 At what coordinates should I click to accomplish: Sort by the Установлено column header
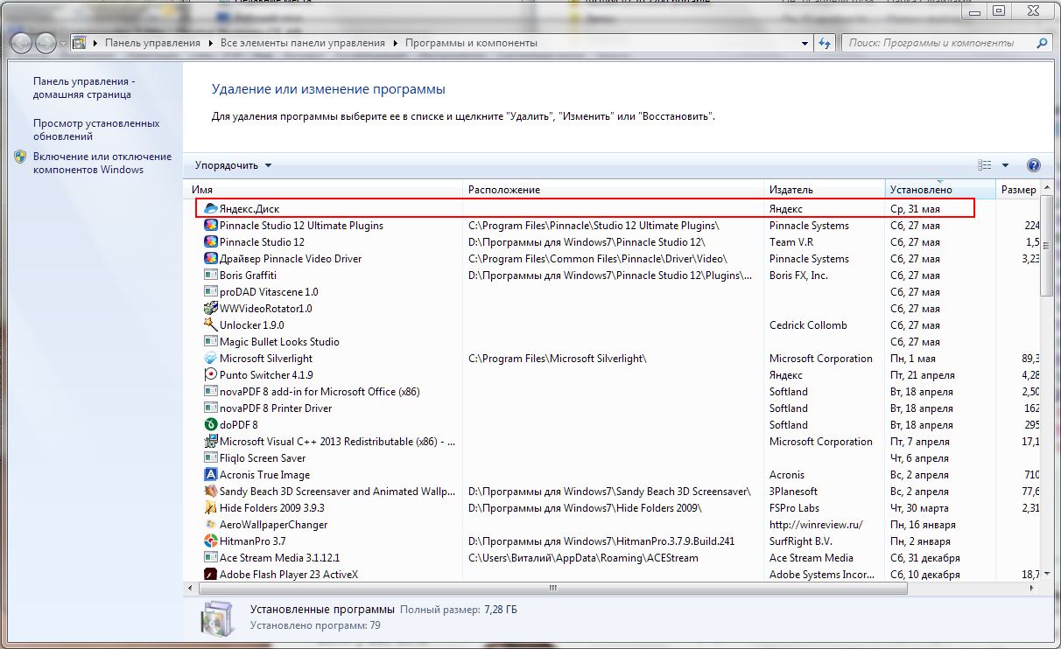pos(940,190)
